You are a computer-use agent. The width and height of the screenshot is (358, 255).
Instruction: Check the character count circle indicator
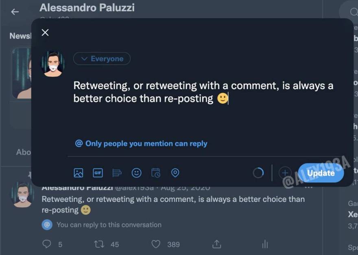[258, 173]
